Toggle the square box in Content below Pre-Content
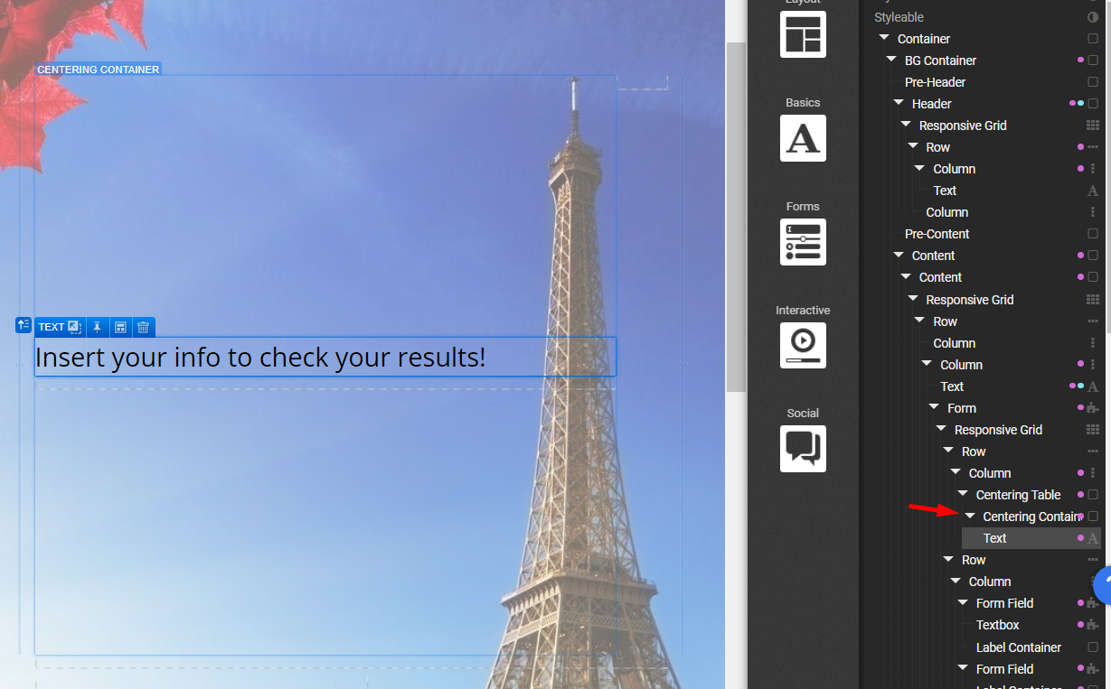The height and width of the screenshot is (689, 1111). [x=1093, y=256]
